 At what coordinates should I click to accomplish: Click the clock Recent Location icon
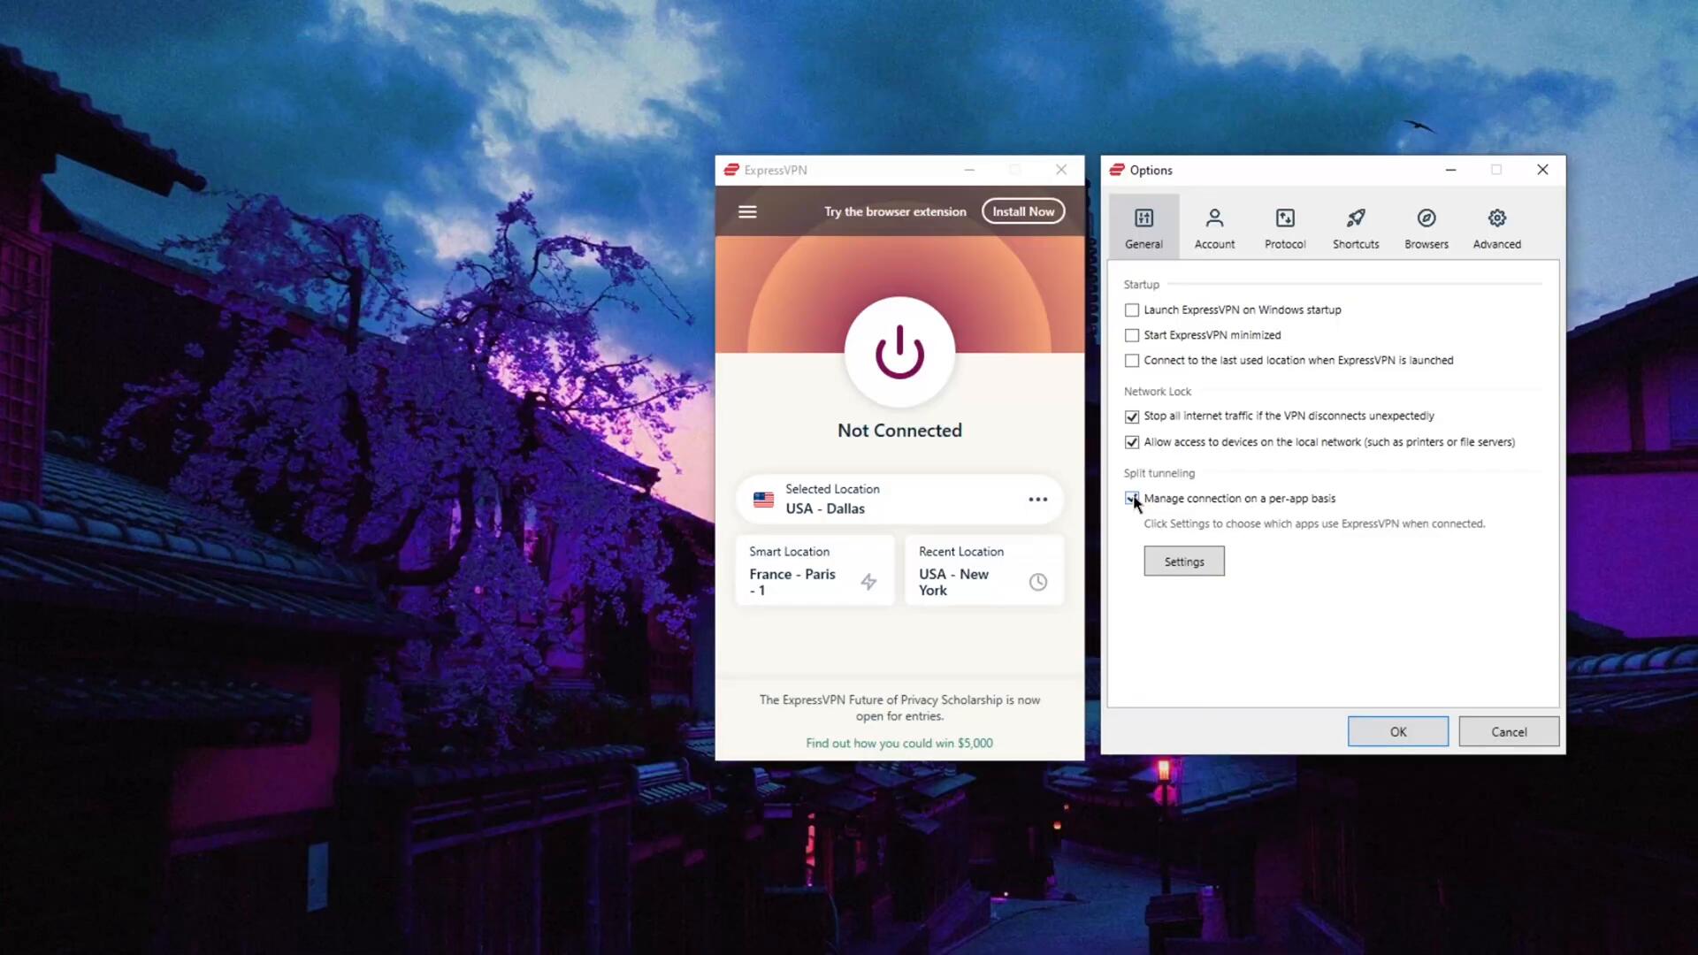point(1038,582)
